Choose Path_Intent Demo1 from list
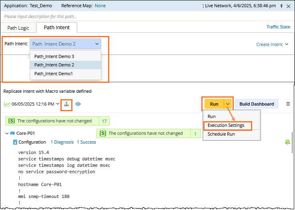This screenshot has height=210, width=295. [65, 74]
